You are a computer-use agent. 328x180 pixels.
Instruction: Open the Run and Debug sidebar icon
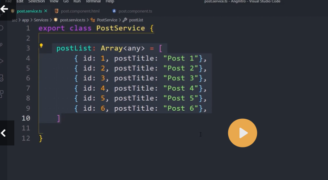2,61
